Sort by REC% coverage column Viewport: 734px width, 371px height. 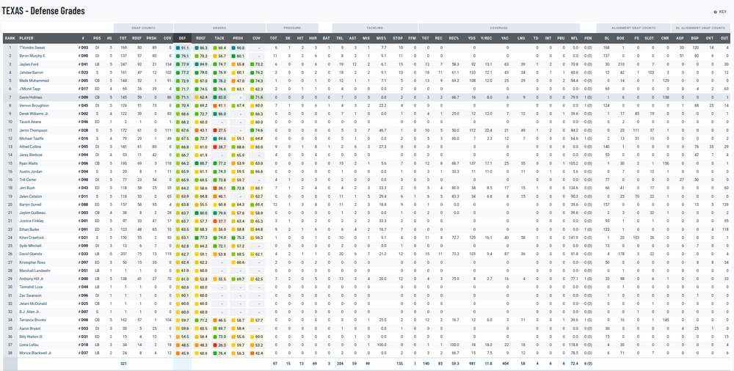point(454,37)
